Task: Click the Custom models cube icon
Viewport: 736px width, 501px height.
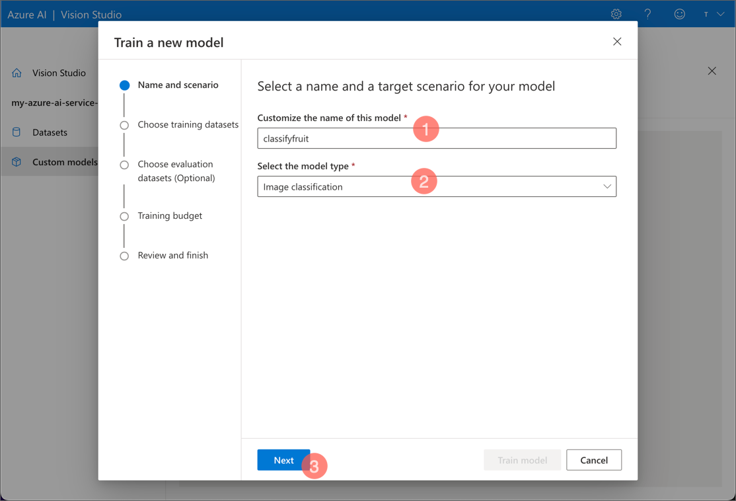Action: click(x=17, y=162)
